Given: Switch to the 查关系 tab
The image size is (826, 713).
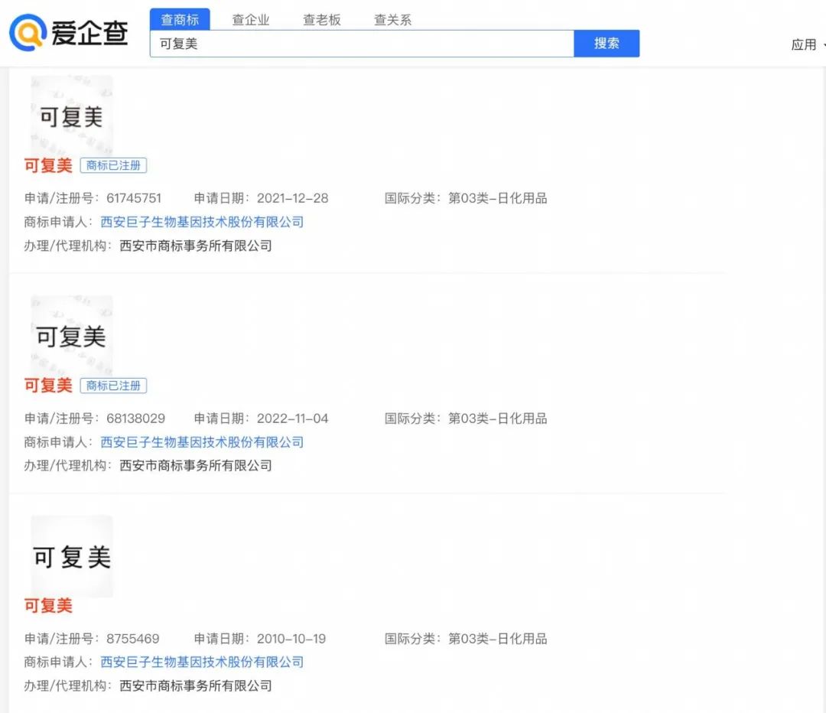Looking at the screenshot, I should [392, 20].
